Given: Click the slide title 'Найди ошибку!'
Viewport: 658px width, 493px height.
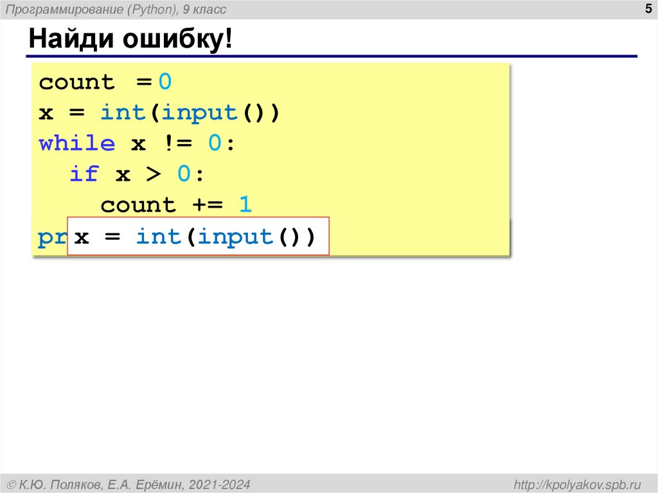Looking at the screenshot, I should (130, 39).
